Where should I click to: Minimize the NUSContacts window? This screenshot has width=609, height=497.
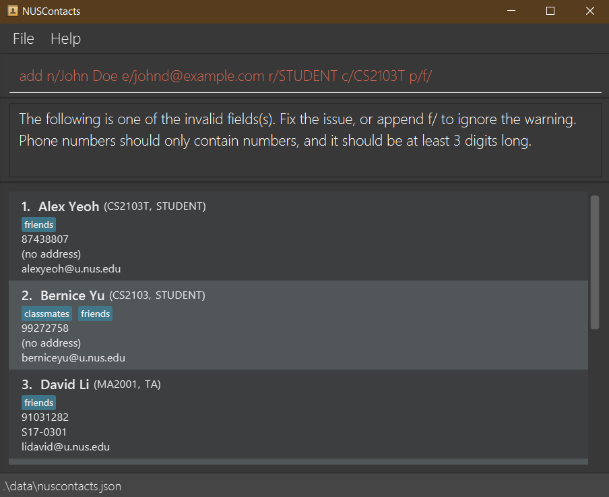(x=511, y=11)
